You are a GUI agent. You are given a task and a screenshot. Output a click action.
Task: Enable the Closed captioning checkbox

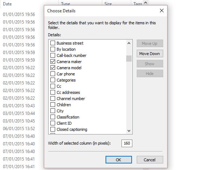point(53,129)
